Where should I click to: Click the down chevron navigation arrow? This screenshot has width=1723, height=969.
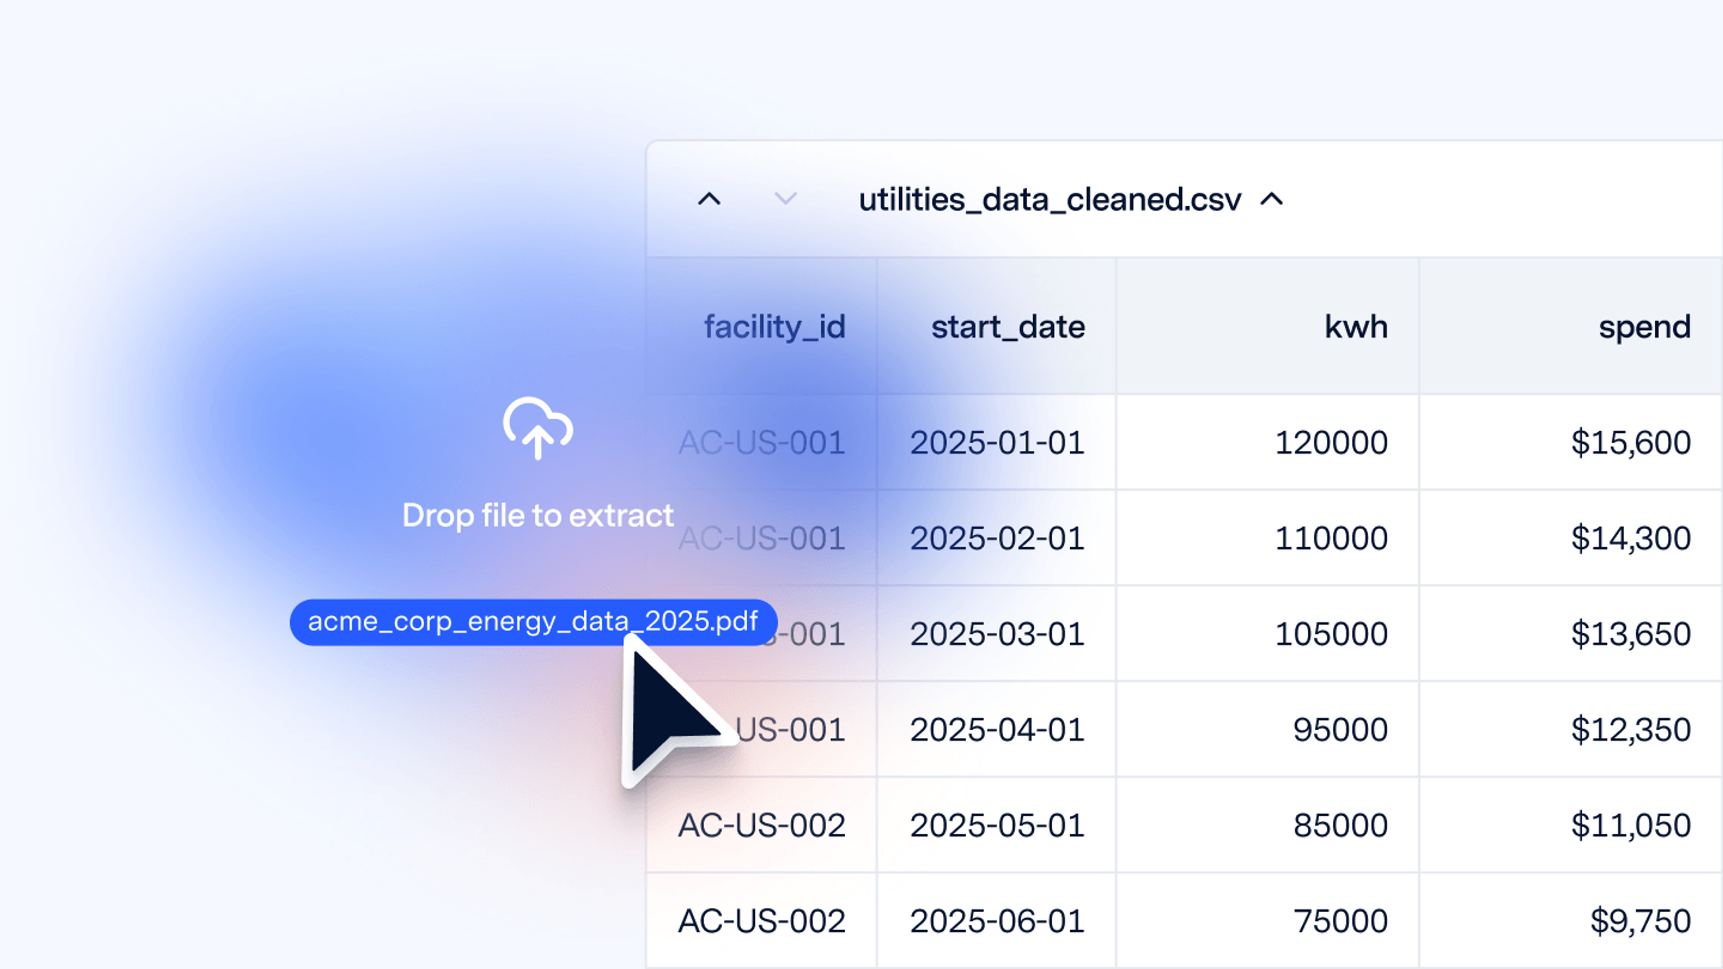[785, 199]
